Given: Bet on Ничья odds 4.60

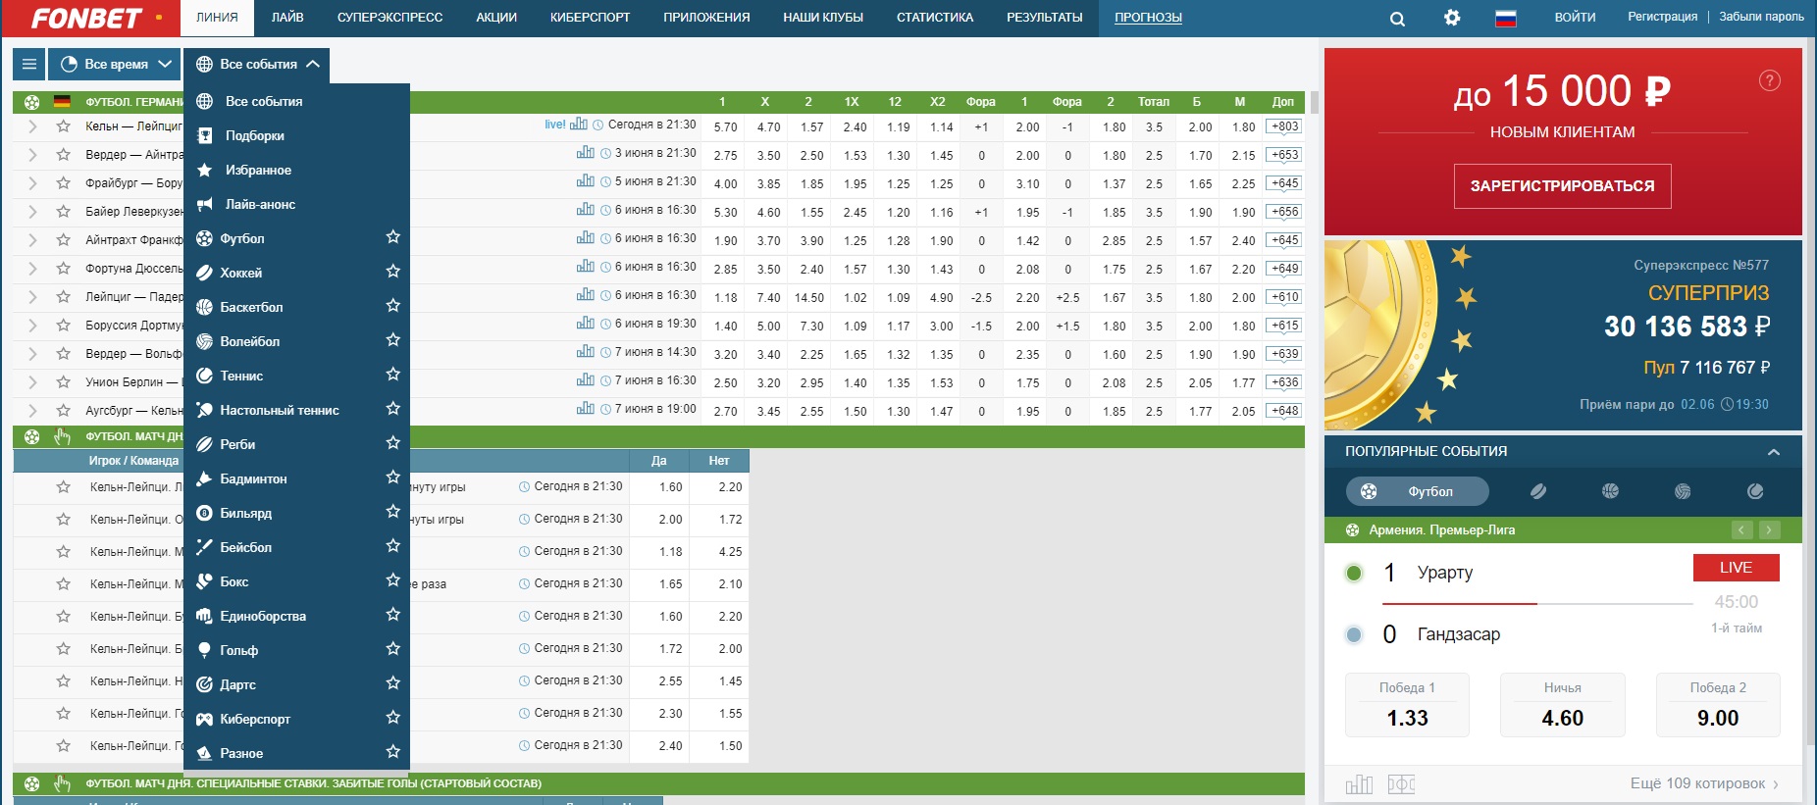Looking at the screenshot, I should point(1562,705).
